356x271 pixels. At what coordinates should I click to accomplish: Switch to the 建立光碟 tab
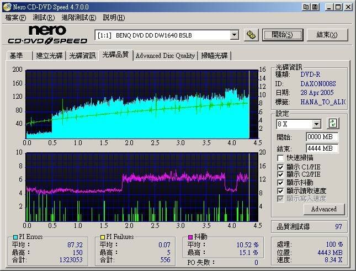click(x=49, y=56)
